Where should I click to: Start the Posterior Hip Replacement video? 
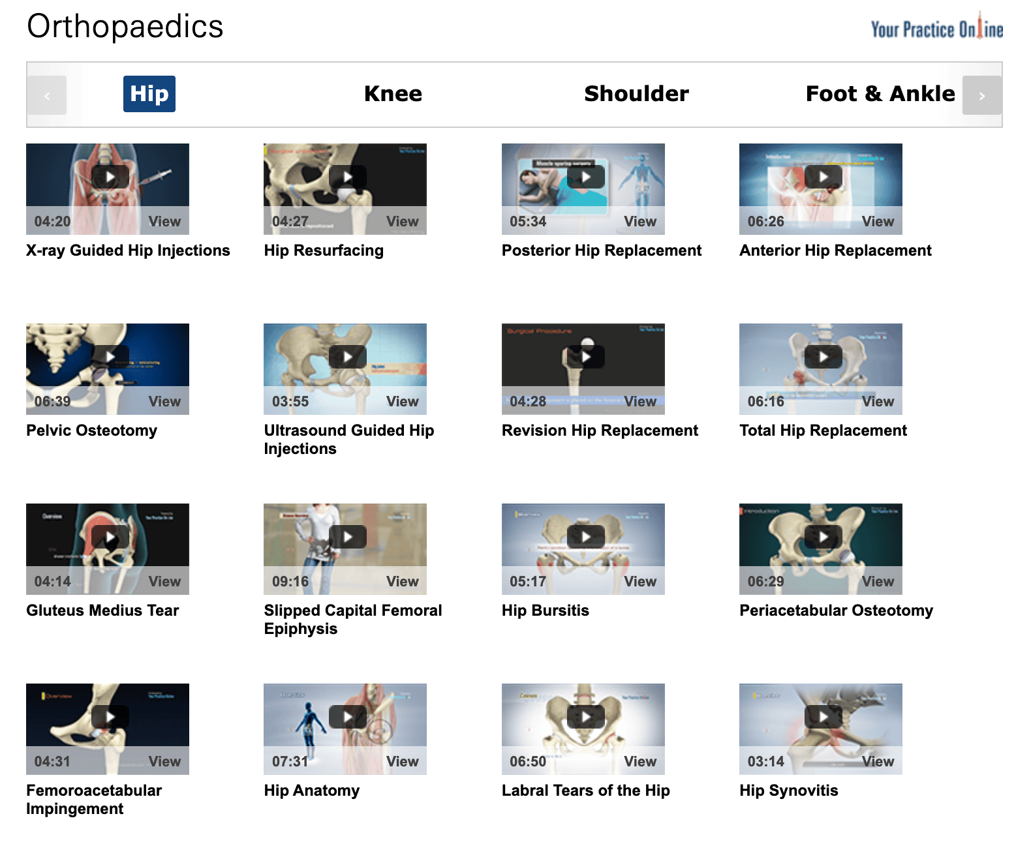point(586,177)
